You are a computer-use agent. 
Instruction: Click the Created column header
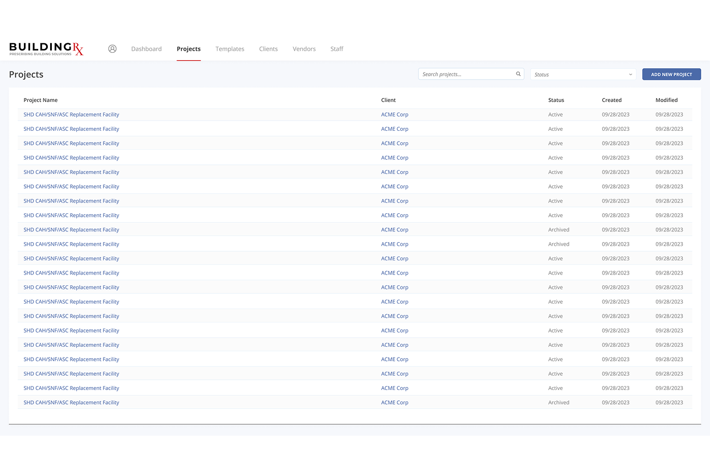click(611, 100)
